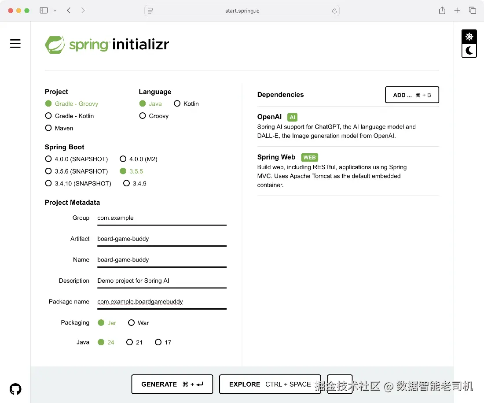Image resolution: width=484 pixels, height=403 pixels.
Task: Click the AI tag badge
Action: pyautogui.click(x=292, y=117)
